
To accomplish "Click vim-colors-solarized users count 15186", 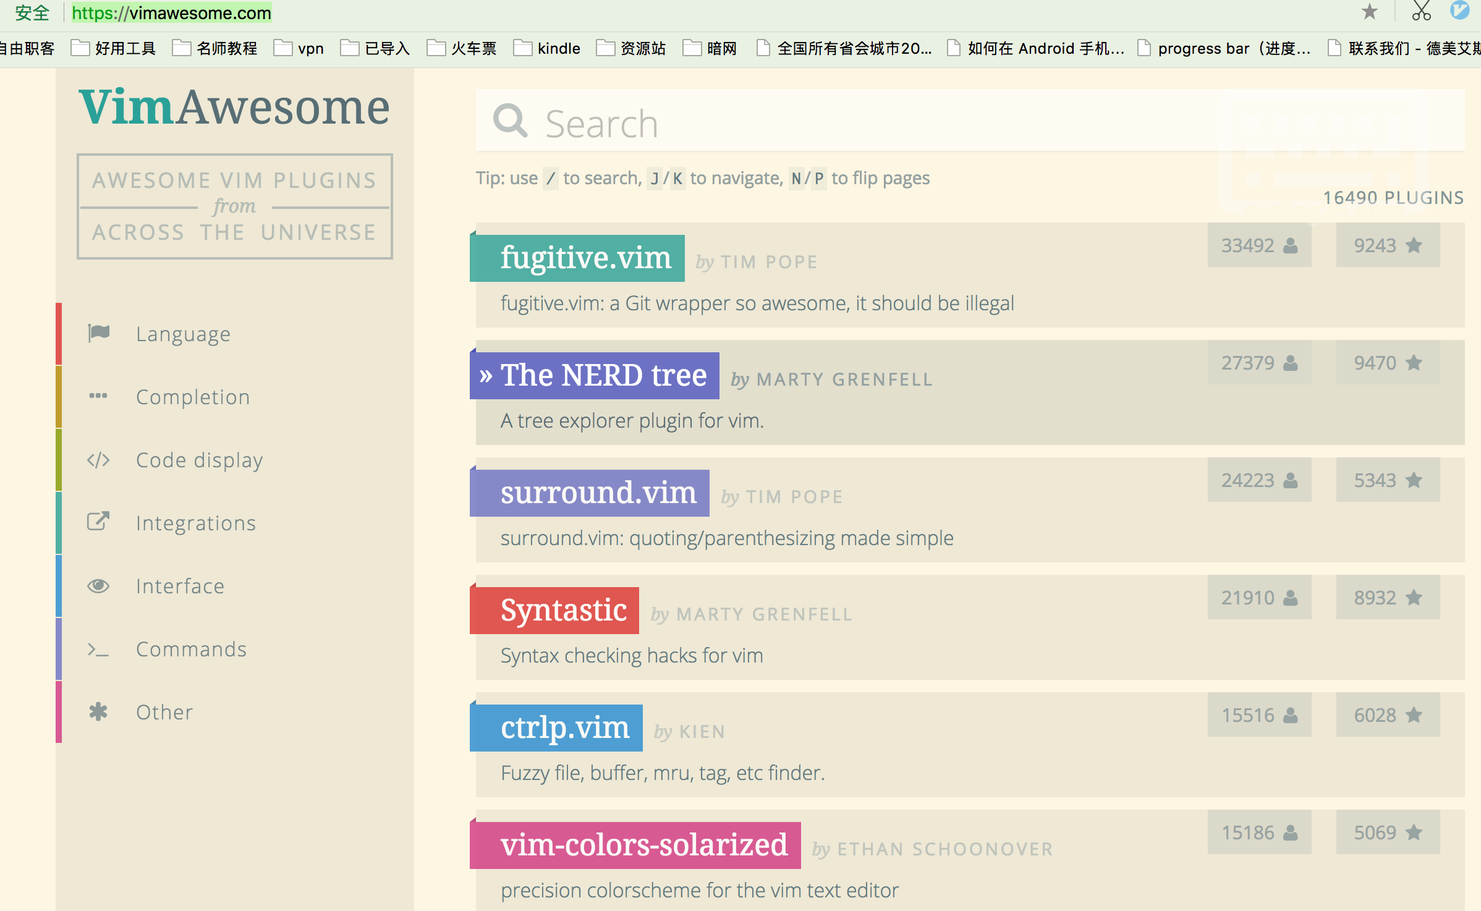I will [1259, 833].
